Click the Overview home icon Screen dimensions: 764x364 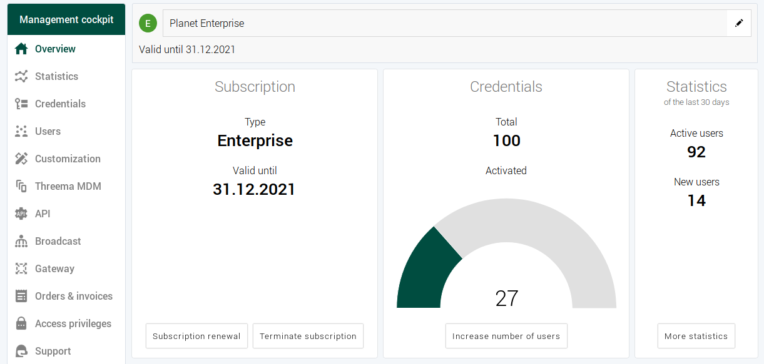coord(21,49)
